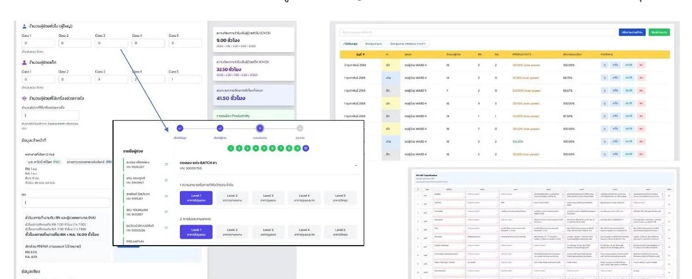Select green patient number 9 circle
The width and height of the screenshot is (692, 279).
(298, 148)
